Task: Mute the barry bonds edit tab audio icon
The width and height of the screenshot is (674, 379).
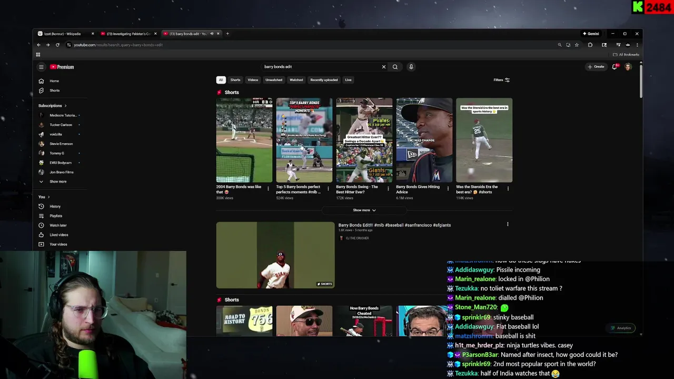Action: pyautogui.click(x=212, y=34)
